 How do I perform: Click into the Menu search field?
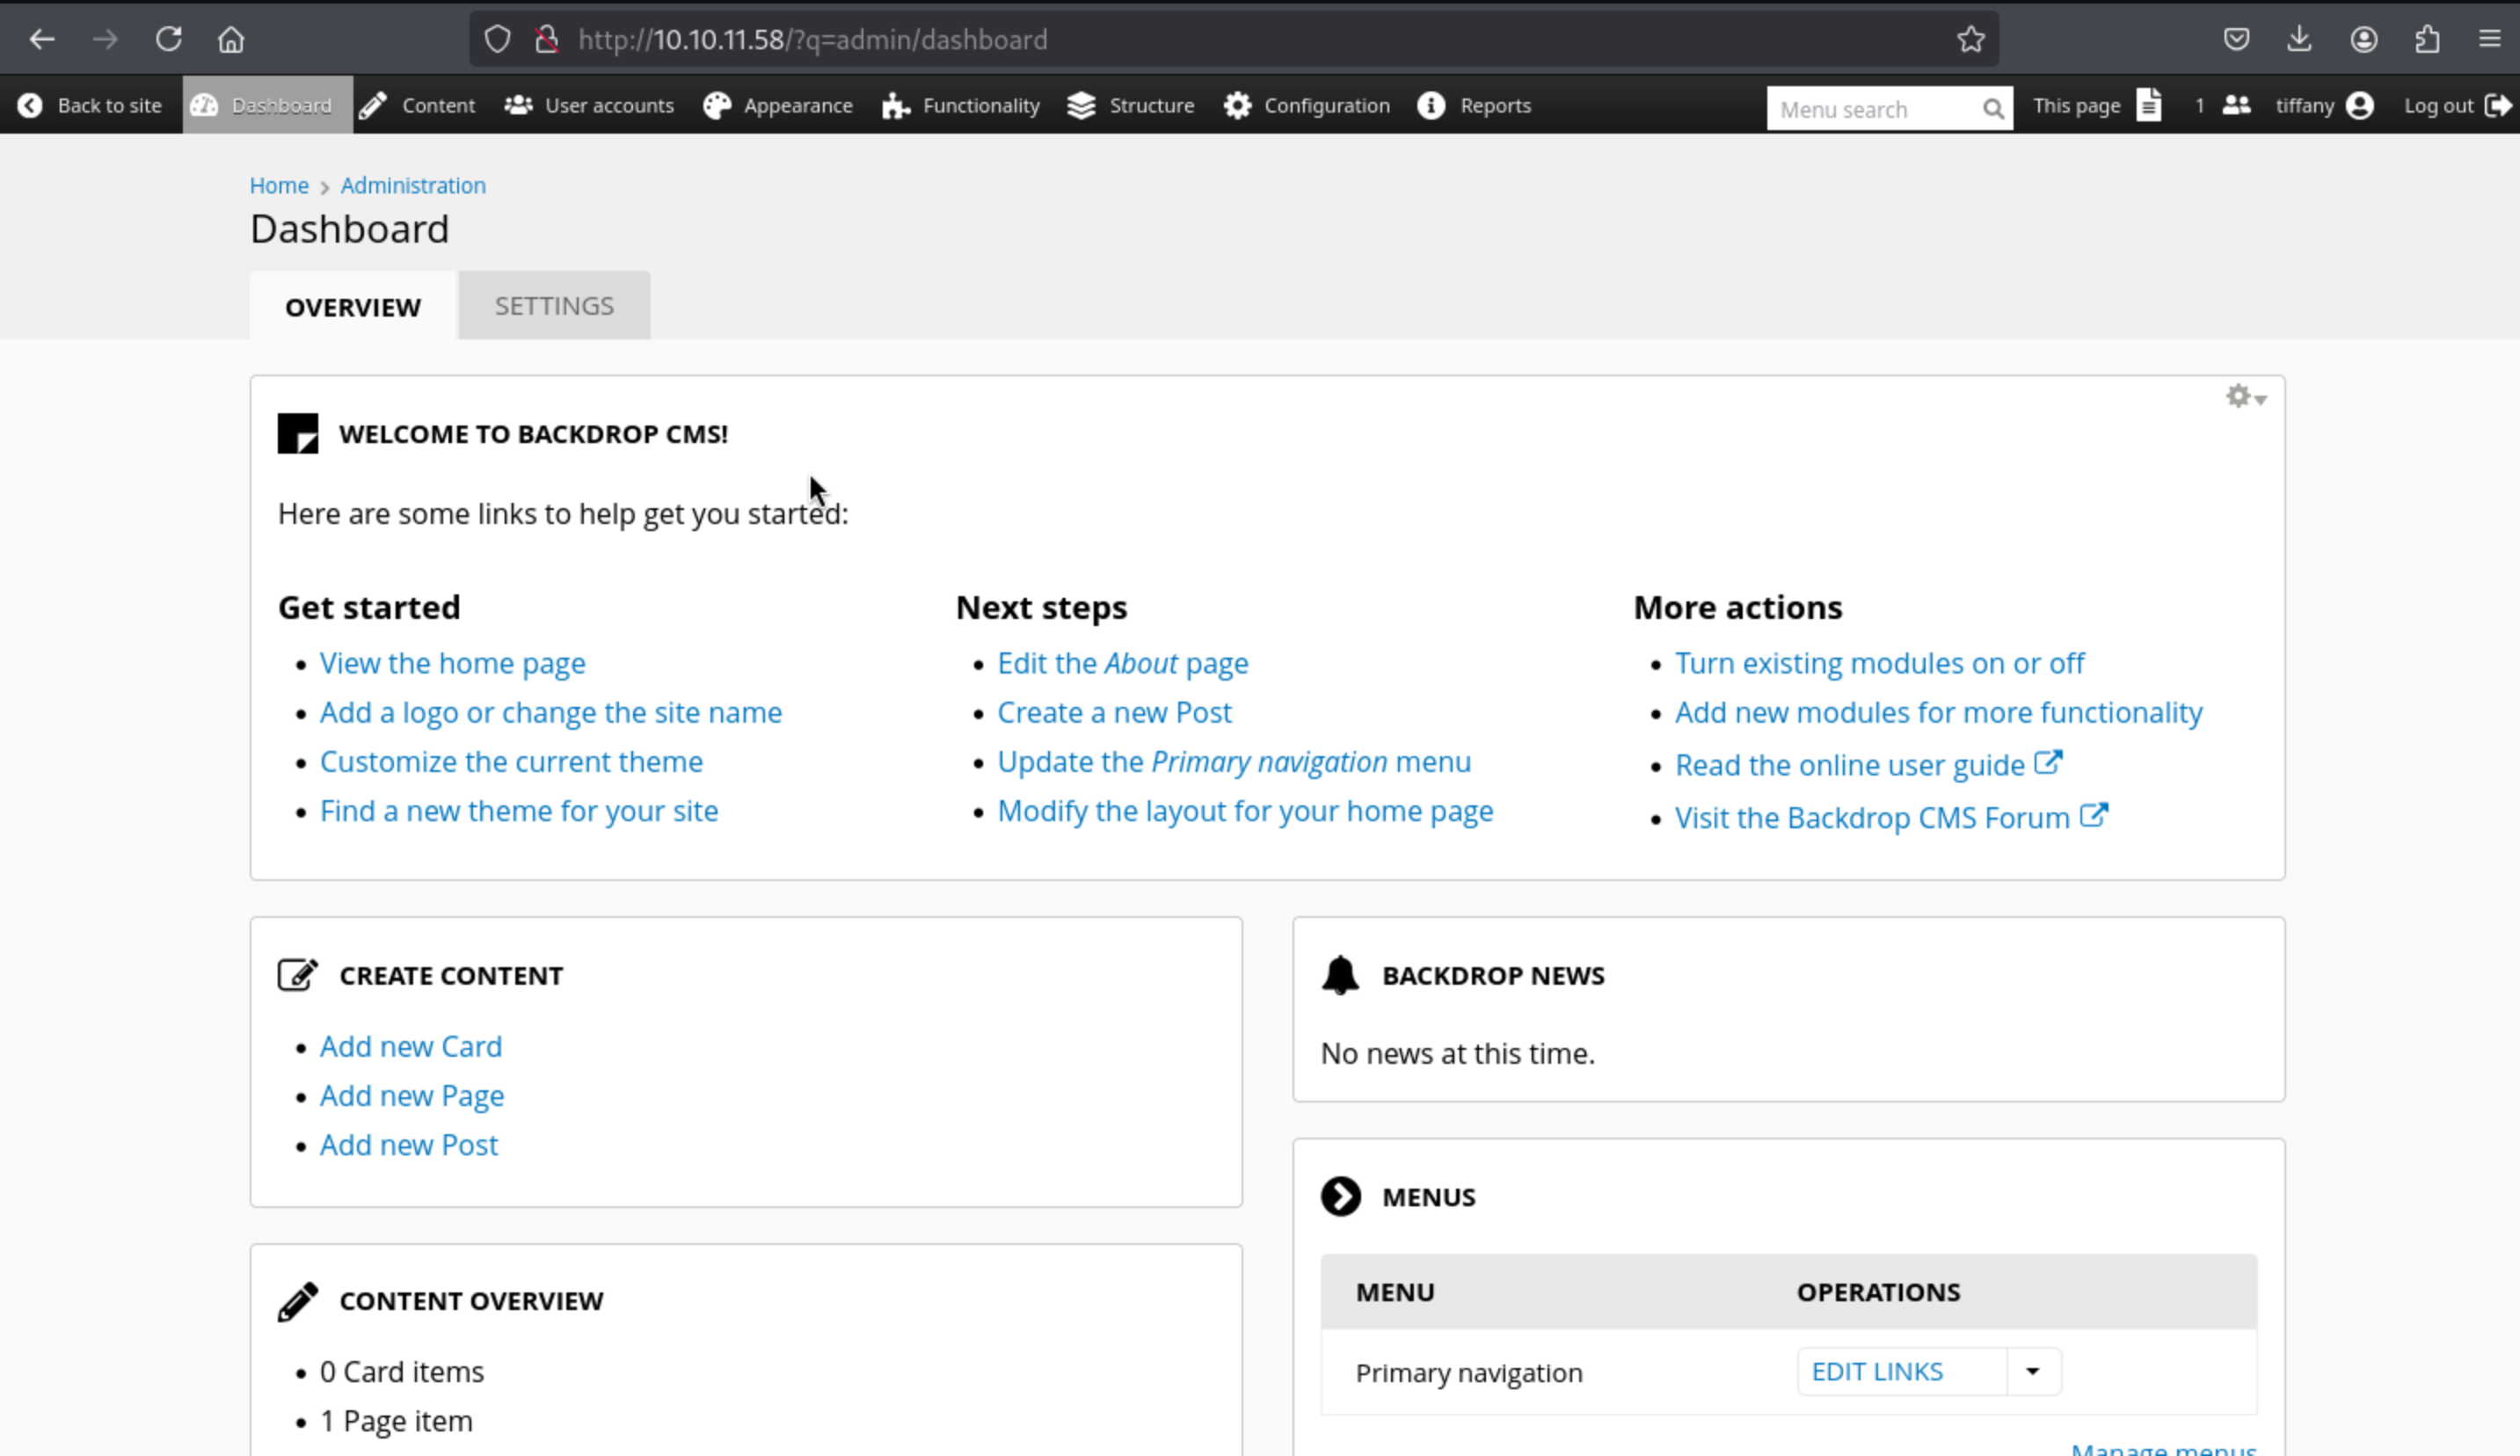click(1870, 109)
